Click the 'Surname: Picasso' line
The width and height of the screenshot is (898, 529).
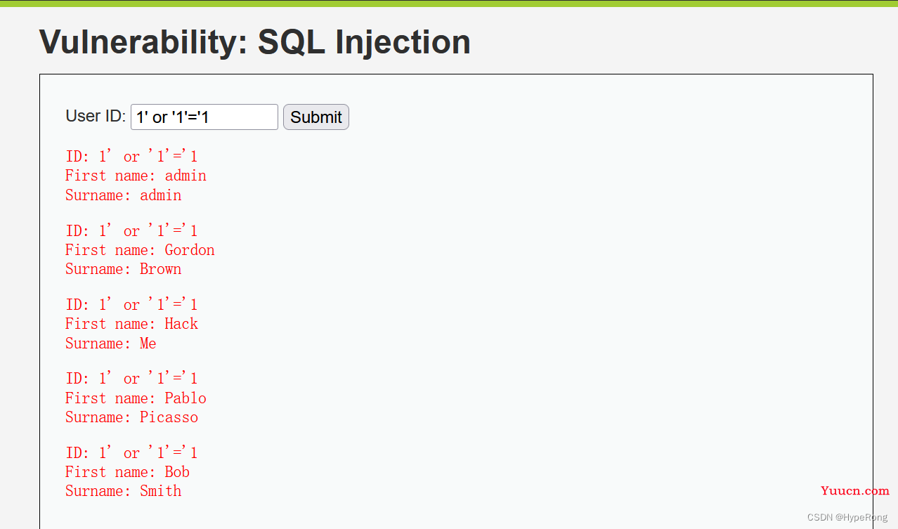click(131, 417)
